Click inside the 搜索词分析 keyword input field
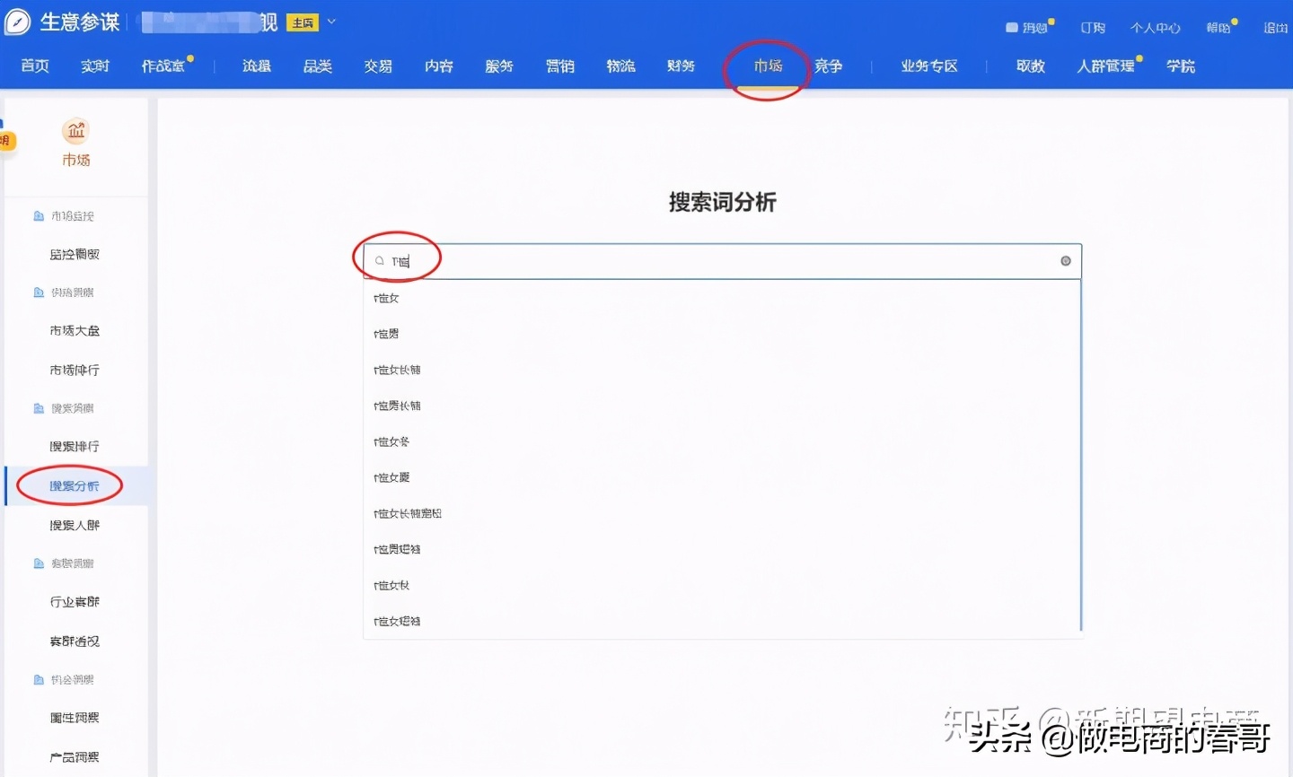The image size is (1293, 777). (629, 260)
